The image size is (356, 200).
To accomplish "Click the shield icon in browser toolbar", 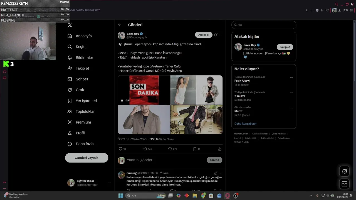I will tap(317, 10).
